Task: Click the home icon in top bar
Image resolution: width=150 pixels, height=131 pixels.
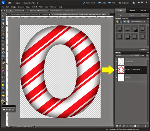Action: tap(133, 3)
